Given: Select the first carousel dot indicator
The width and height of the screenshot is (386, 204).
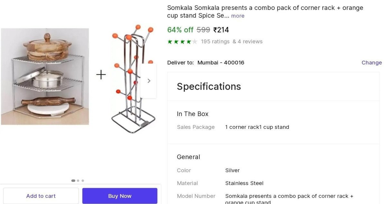Looking at the screenshot, I should 73,181.
